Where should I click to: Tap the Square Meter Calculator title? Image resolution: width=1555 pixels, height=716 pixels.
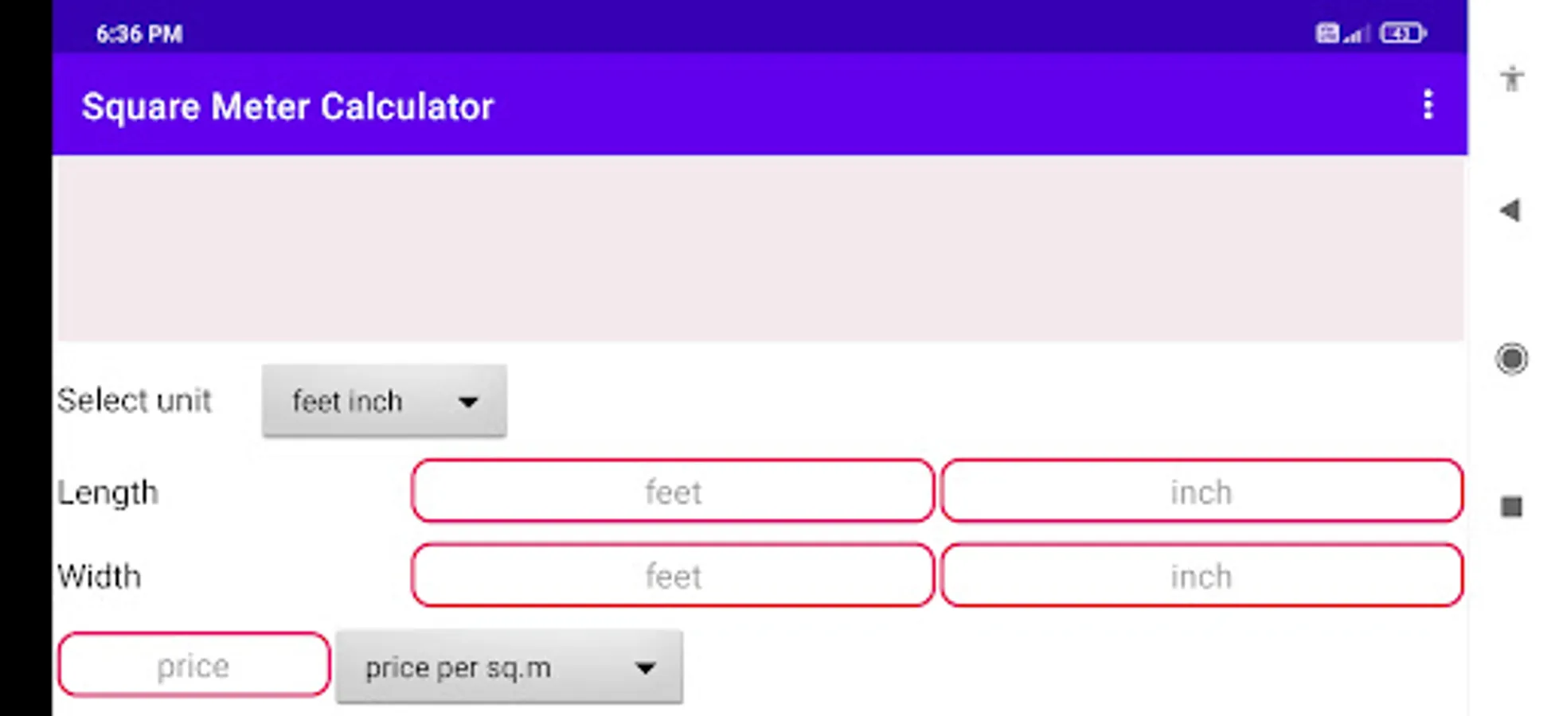pos(287,107)
